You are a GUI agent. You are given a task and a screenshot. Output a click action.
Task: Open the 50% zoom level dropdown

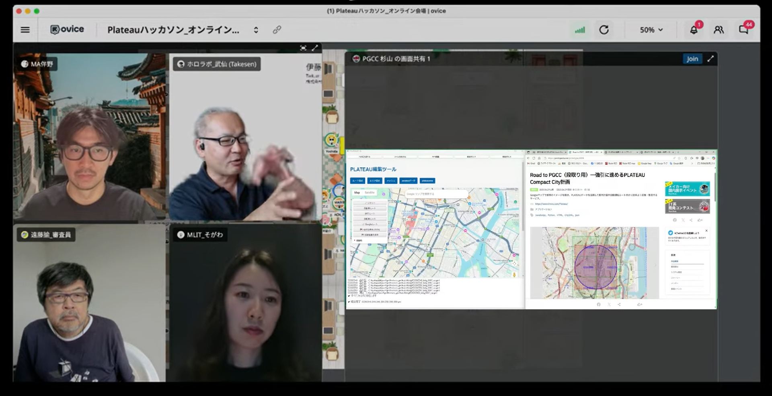(651, 30)
